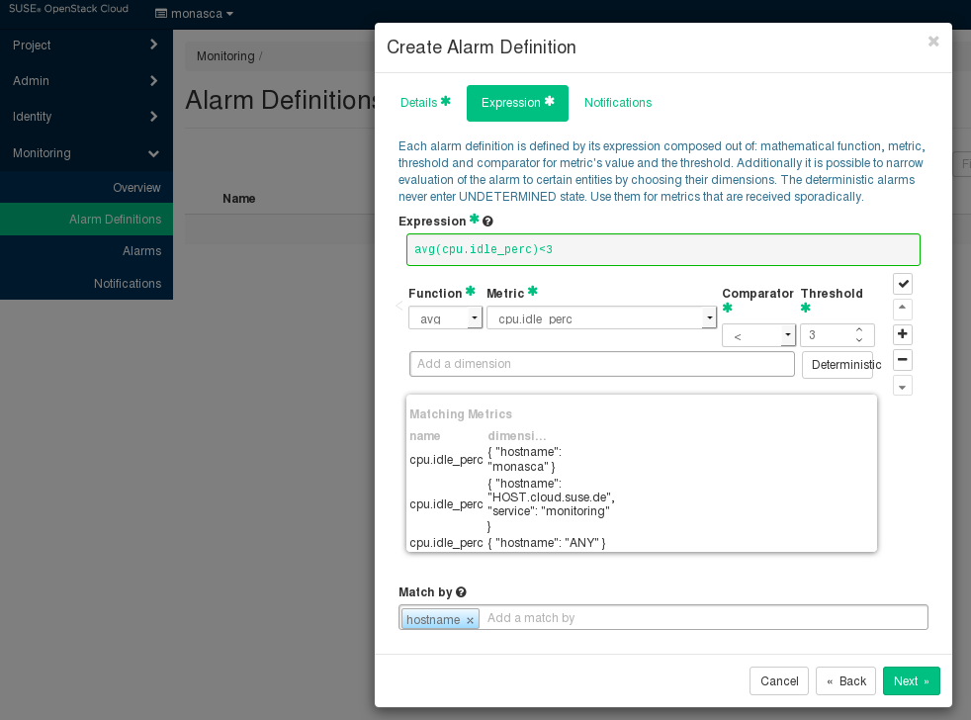Toggle the Deterministic button
This screenshot has height=720, width=971.
pyautogui.click(x=837, y=365)
